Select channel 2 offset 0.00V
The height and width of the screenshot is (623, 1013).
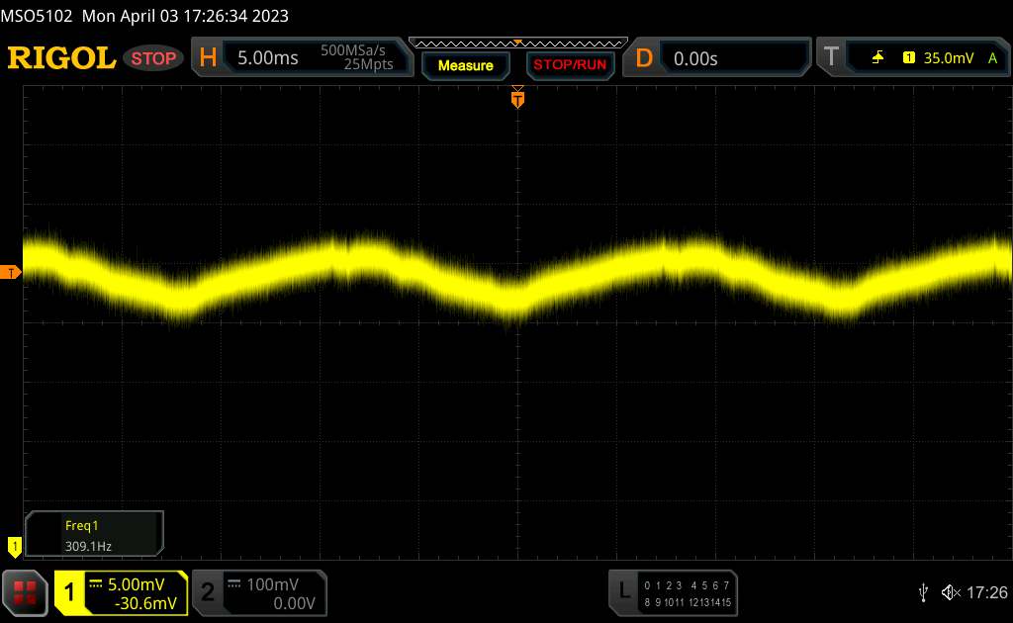[294, 603]
